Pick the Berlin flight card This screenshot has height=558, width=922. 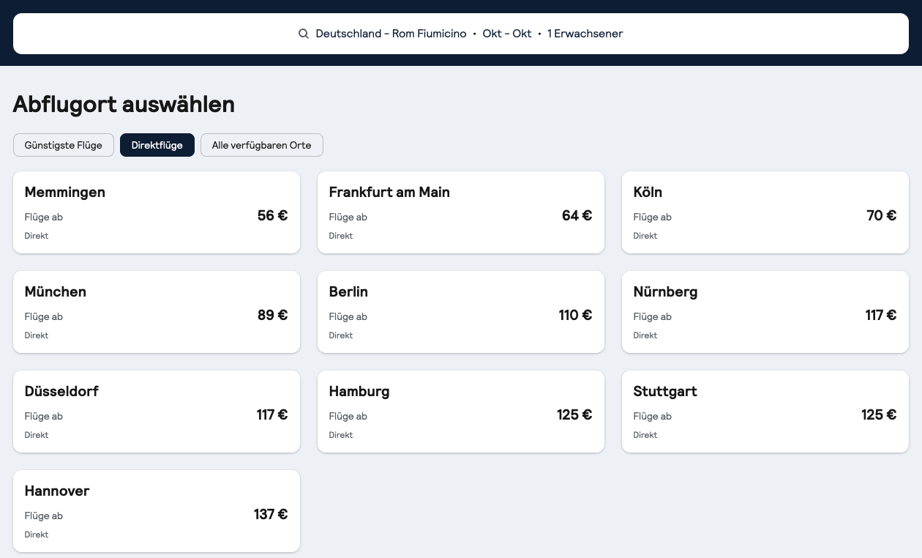point(461,312)
